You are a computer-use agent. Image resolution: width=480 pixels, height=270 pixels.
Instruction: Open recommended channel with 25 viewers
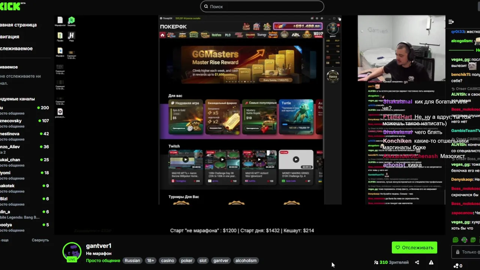25,162
